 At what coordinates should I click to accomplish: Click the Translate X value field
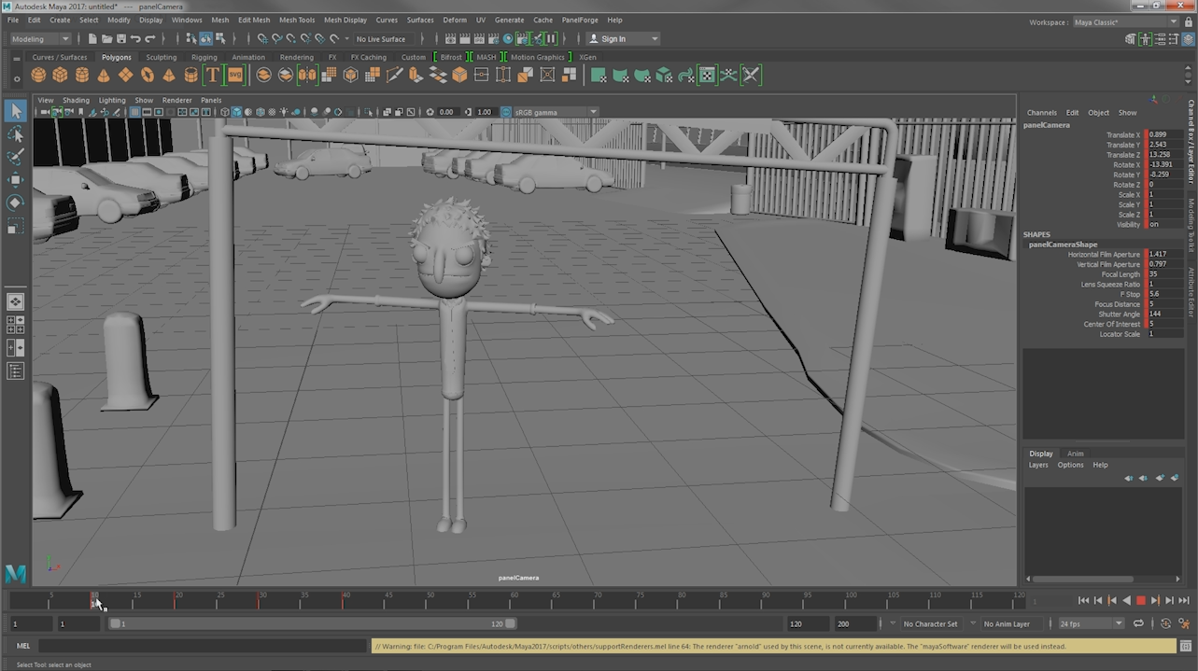(x=1164, y=135)
